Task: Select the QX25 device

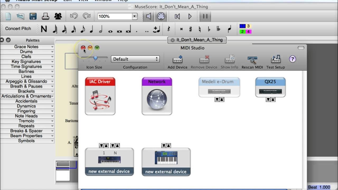Action: click(270, 87)
